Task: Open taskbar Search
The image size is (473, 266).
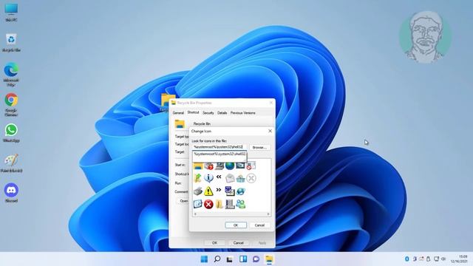Action: [x=217, y=259]
